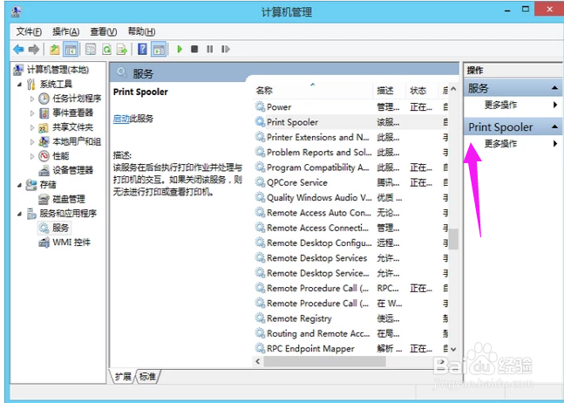
Task: Collapse the Print Spooler actions section
Action: (554, 126)
